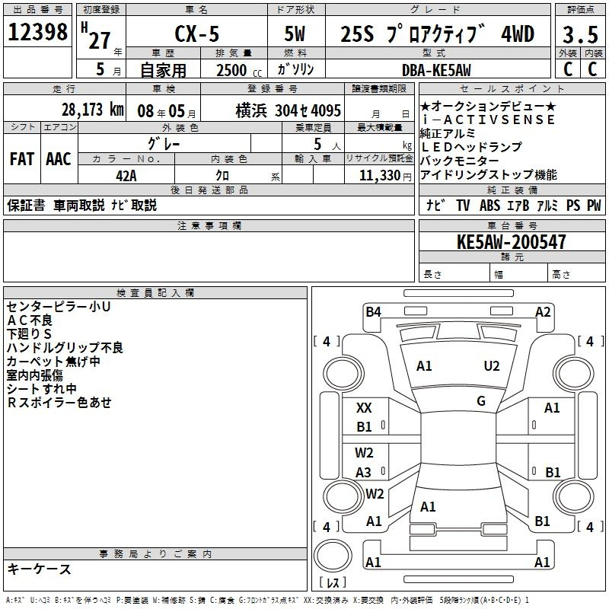Select the grade text 25S プロアクティブ 4WD
Screen dimensions: 609x609
pyautogui.click(x=438, y=33)
